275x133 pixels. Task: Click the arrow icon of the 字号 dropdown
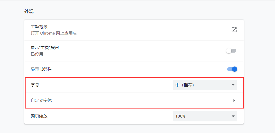pos(233,85)
